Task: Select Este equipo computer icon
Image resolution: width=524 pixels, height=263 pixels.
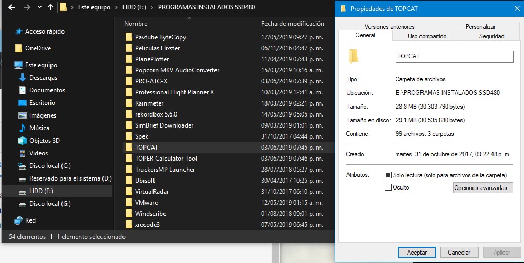Action: pos(18,65)
